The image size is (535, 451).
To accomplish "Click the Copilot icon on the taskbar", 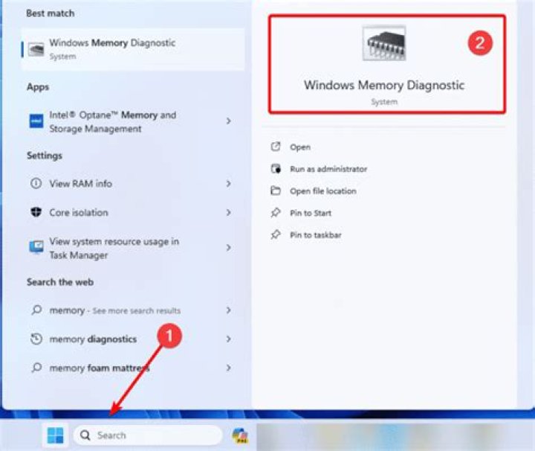I will tap(240, 435).
